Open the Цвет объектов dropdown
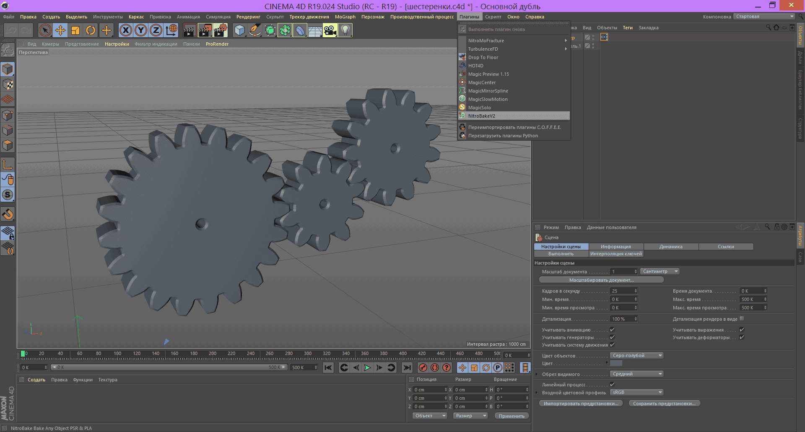 coord(636,355)
